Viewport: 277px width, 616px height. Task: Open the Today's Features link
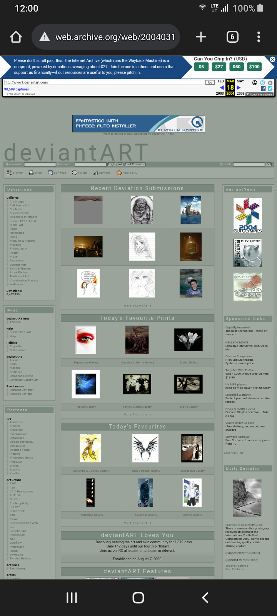[237, 566]
